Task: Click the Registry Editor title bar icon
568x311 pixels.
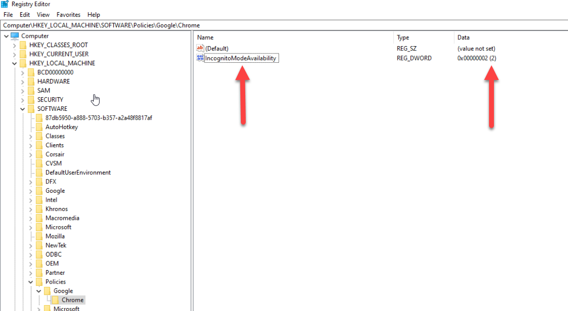Action: point(5,4)
